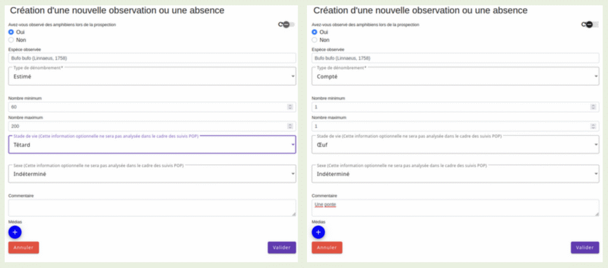Toggle the switch at top of left form
608x268 pixels.
(x=287, y=24)
